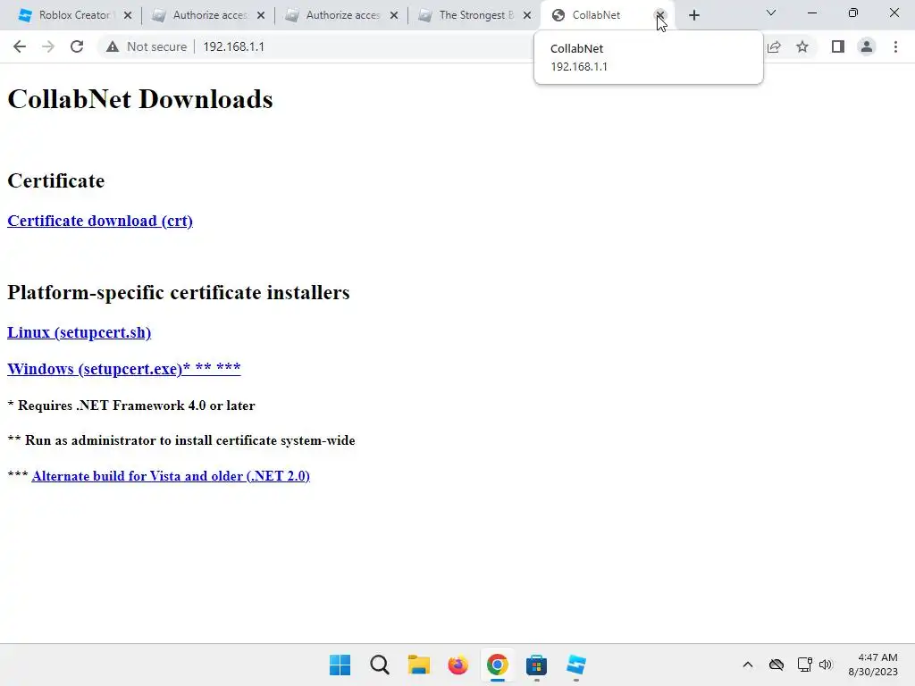Click the CollabNet Downloads heading text
Viewport: 915px width, 686px height.
(140, 99)
